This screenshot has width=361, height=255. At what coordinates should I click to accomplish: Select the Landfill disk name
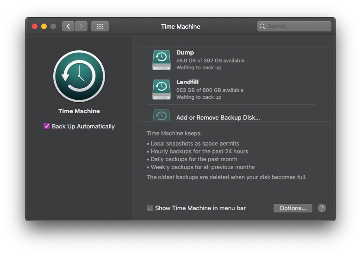[187, 82]
